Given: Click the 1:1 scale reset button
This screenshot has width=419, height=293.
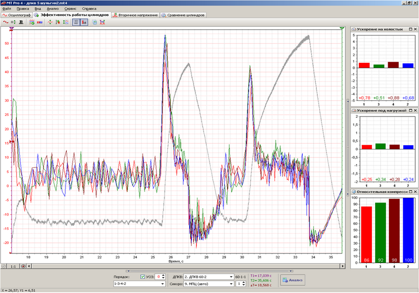Looking at the screenshot, I should click(x=13, y=266).
